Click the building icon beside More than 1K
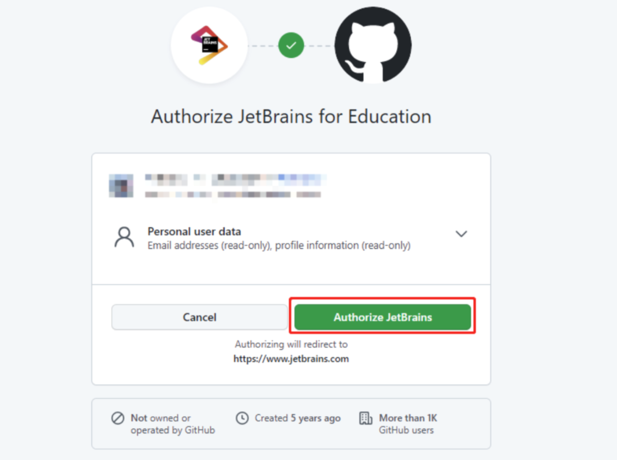This screenshot has width=617, height=460. coord(366,418)
